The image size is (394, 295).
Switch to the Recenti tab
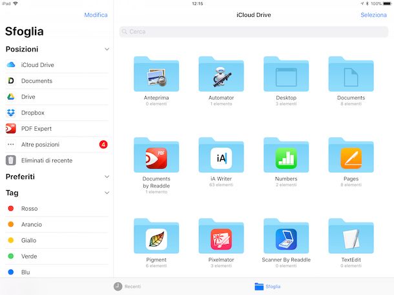click(x=127, y=286)
